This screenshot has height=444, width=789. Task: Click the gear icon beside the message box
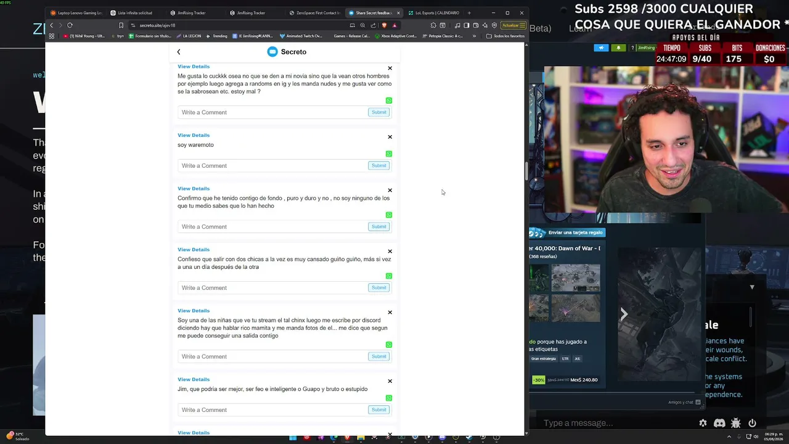pos(703,423)
